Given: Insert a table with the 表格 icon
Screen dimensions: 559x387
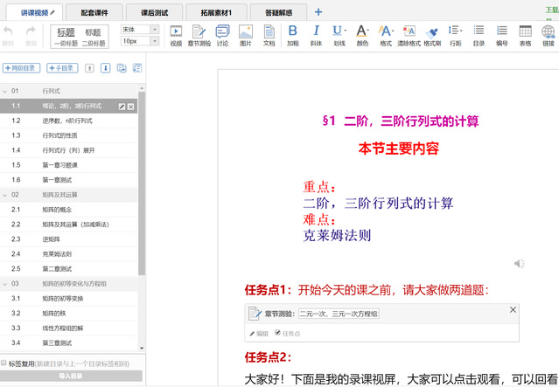Looking at the screenshot, I should tap(525, 31).
